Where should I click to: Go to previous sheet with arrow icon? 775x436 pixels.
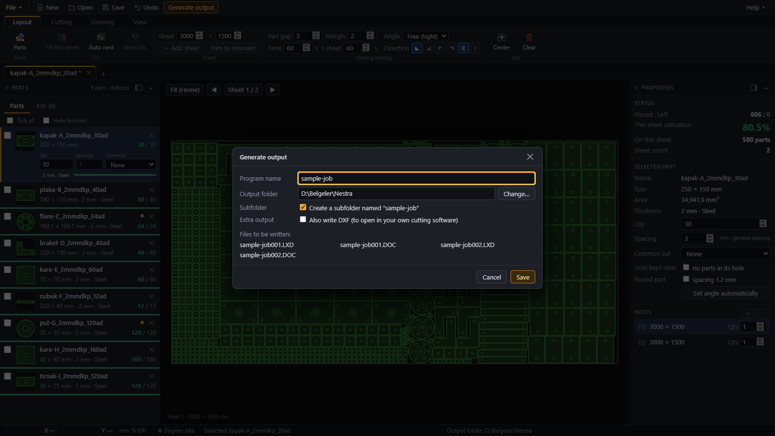coord(214,90)
